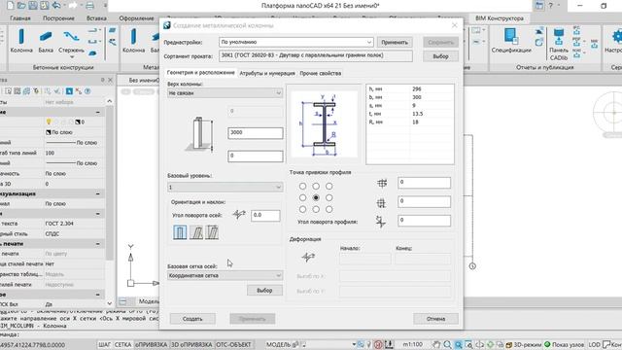
Task: Click the Создать button in the dialog
Action: click(x=192, y=319)
